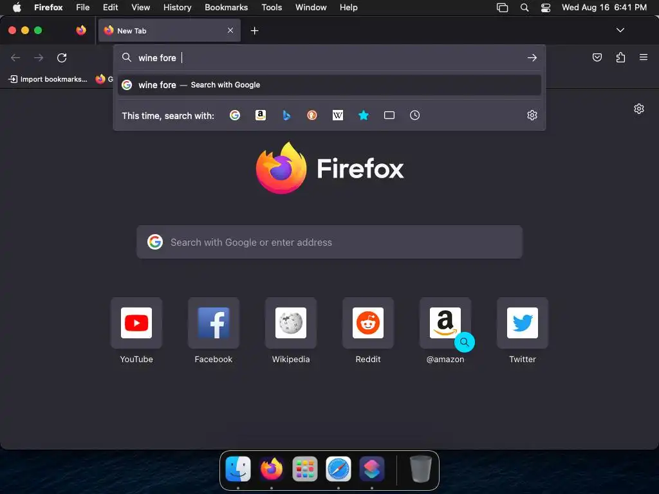Open the History menu
Image resolution: width=659 pixels, height=494 pixels.
point(178,7)
